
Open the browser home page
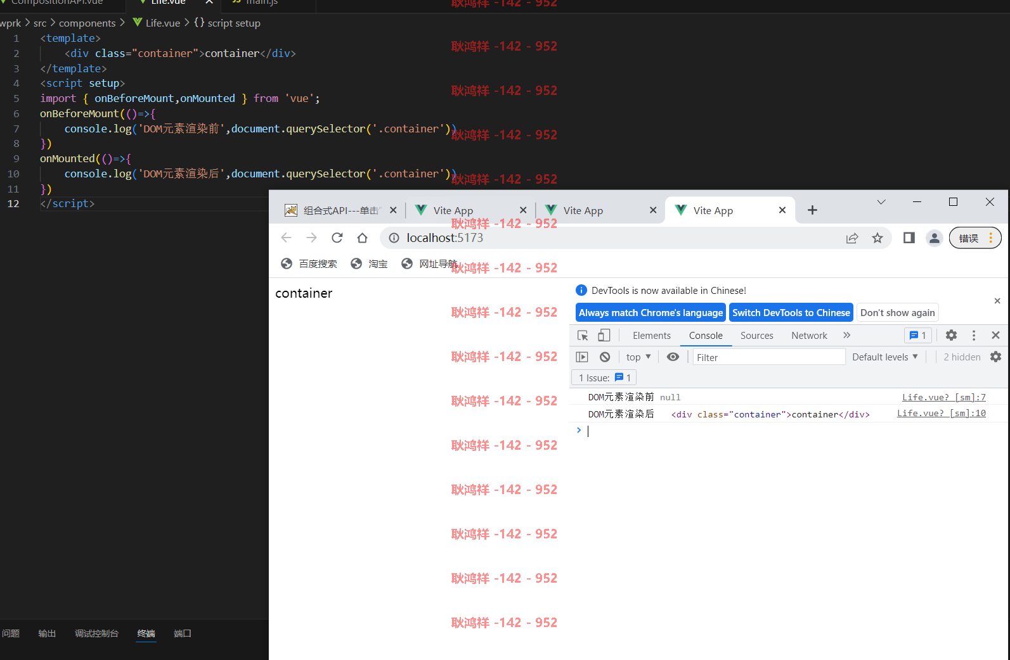(x=362, y=238)
